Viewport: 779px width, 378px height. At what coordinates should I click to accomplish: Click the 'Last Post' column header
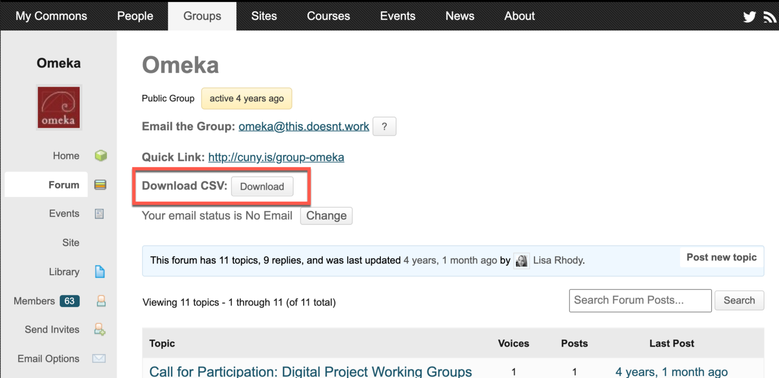click(671, 344)
